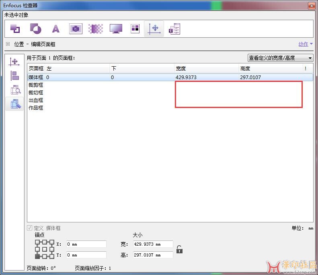
Task: Click the 左 column header
Action: click(x=77, y=68)
